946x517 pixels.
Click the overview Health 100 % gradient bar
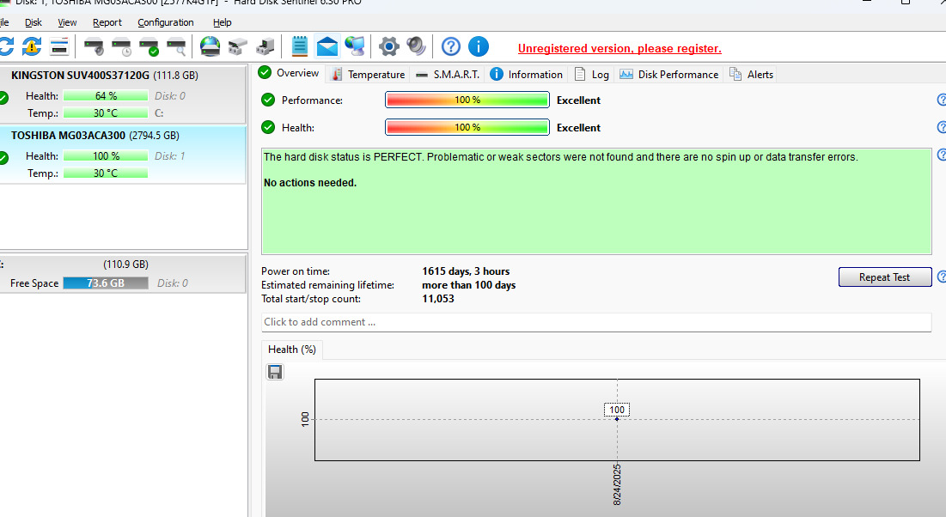coord(467,127)
